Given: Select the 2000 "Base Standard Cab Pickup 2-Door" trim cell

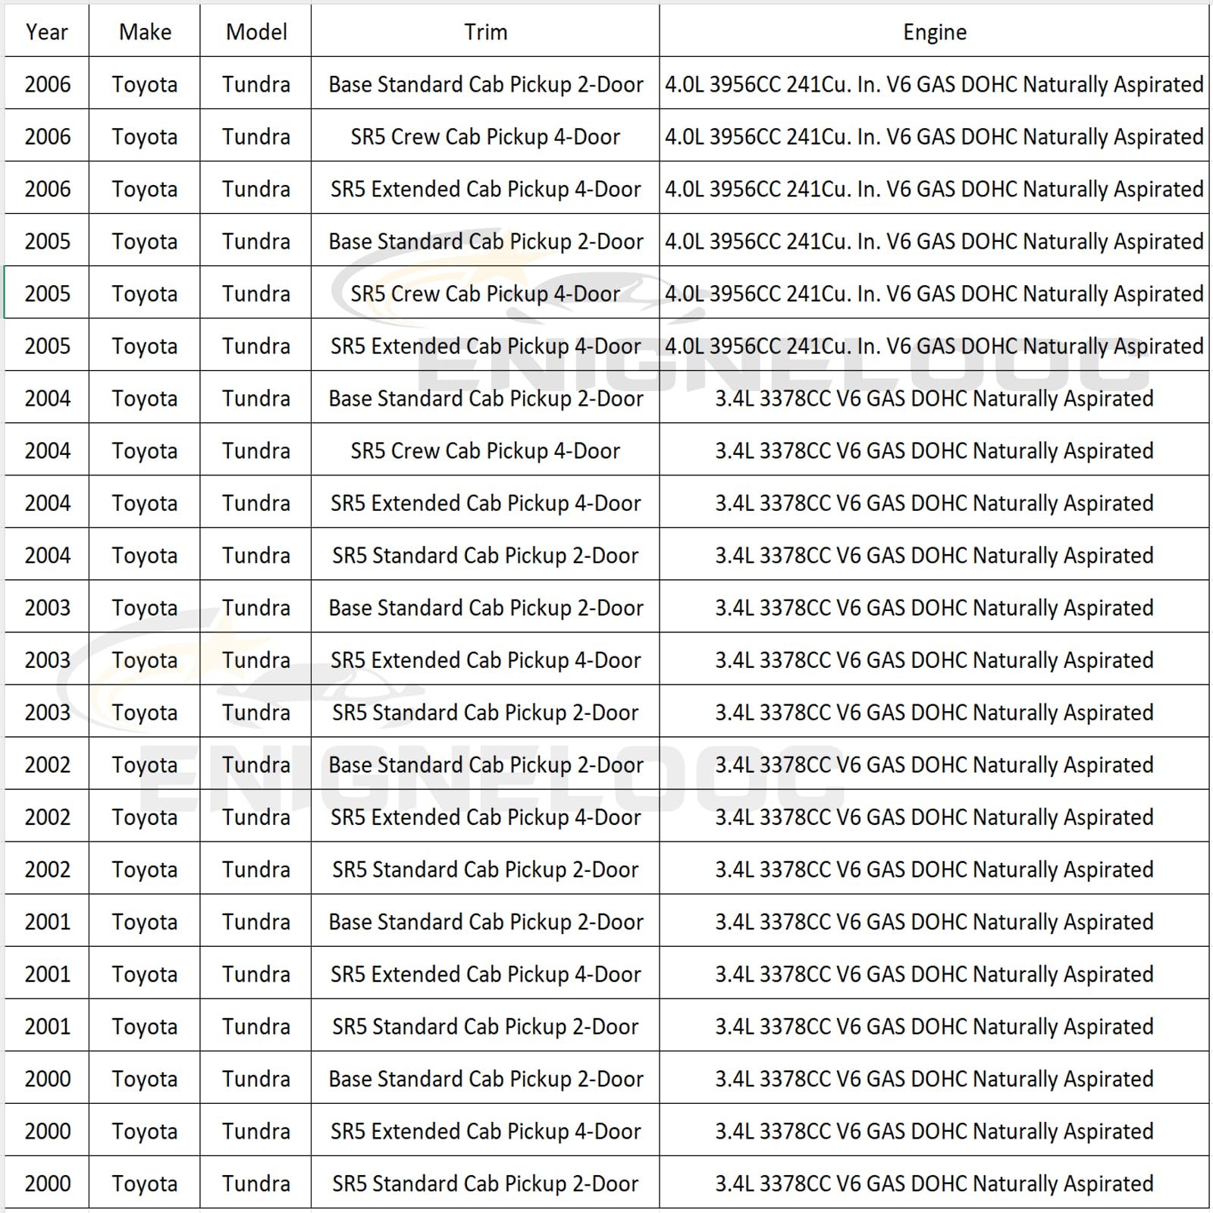Looking at the screenshot, I should coord(486,1077).
